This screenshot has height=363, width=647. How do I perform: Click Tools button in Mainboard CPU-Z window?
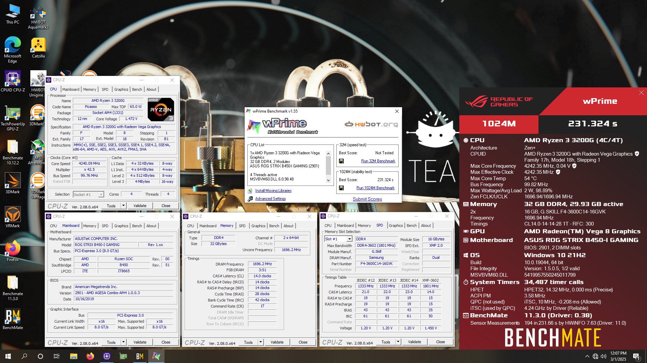click(x=111, y=342)
